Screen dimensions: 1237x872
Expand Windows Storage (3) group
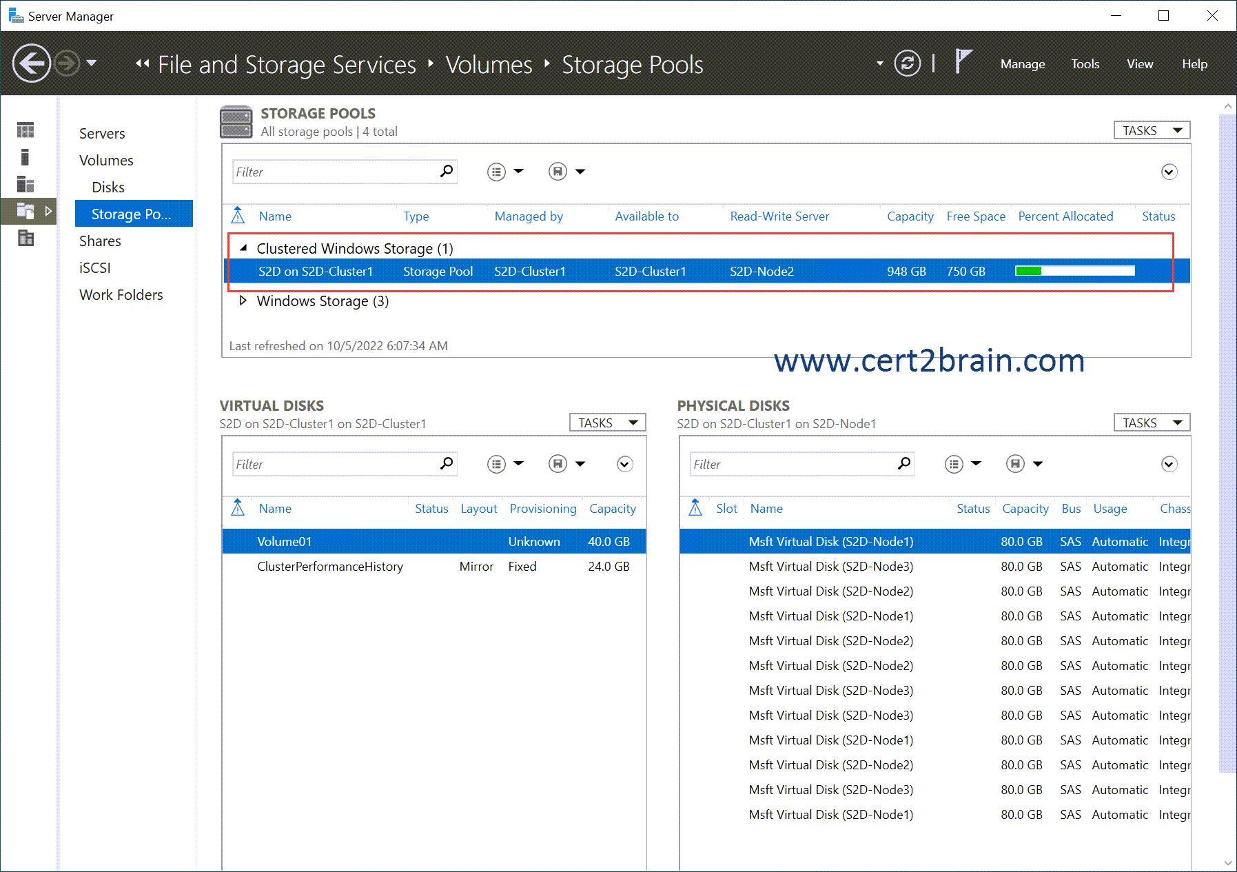tap(243, 301)
